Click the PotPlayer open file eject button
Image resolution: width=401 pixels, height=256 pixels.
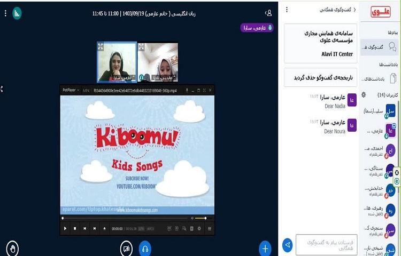pyautogui.click(x=104, y=228)
